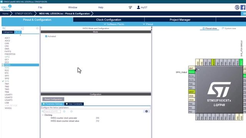The height and width of the screenshot is (138, 246).
Task: Uncheck the Activated checkbox for IWDG
Action: tap(46, 36)
